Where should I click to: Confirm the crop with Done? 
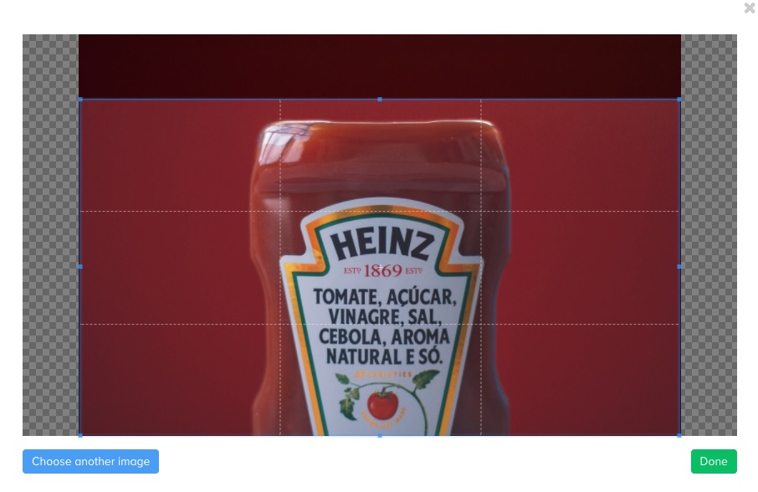click(x=714, y=462)
